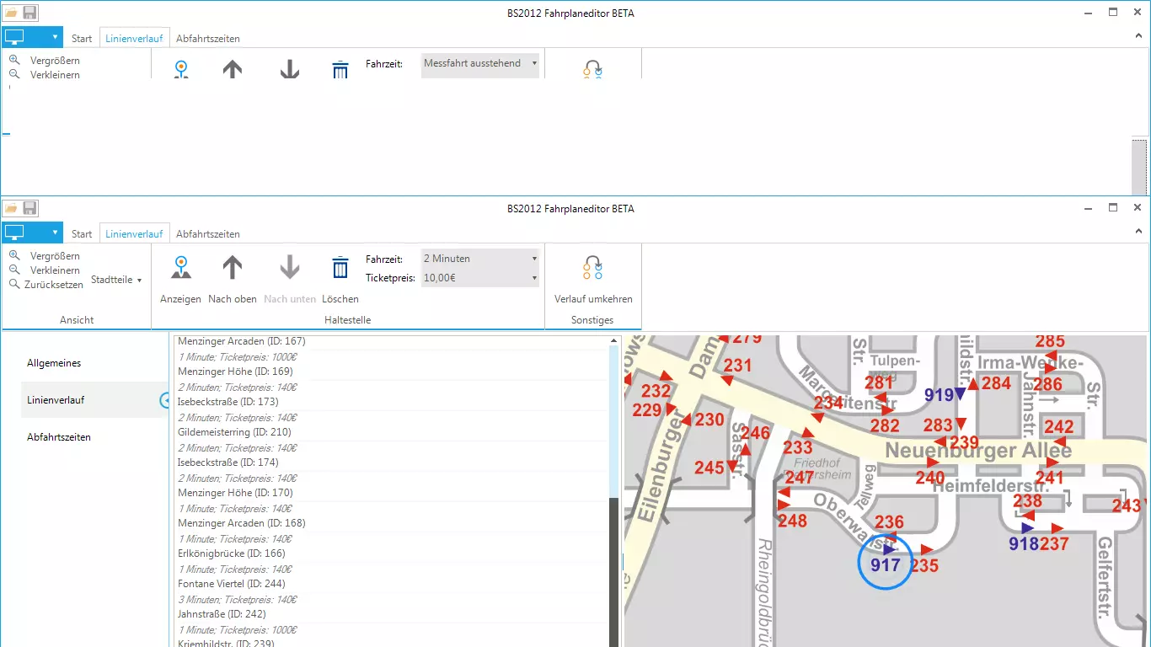The width and height of the screenshot is (1151, 647).
Task: Move stop up with Nach oben arrow
Action: tap(233, 268)
